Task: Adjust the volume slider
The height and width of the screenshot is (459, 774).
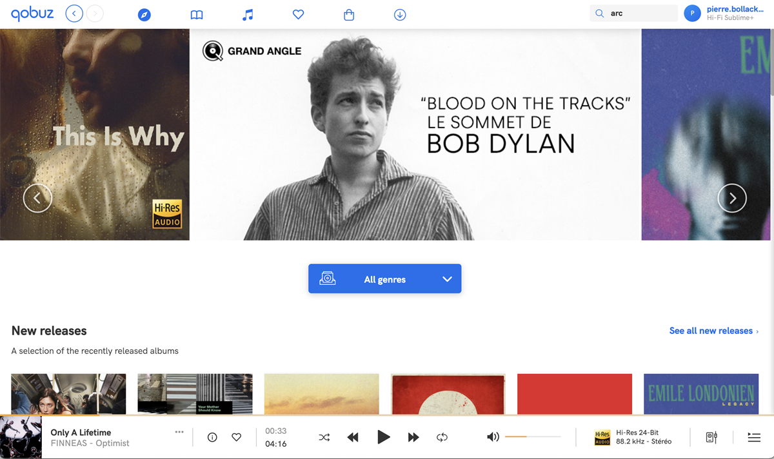Action: (533, 437)
